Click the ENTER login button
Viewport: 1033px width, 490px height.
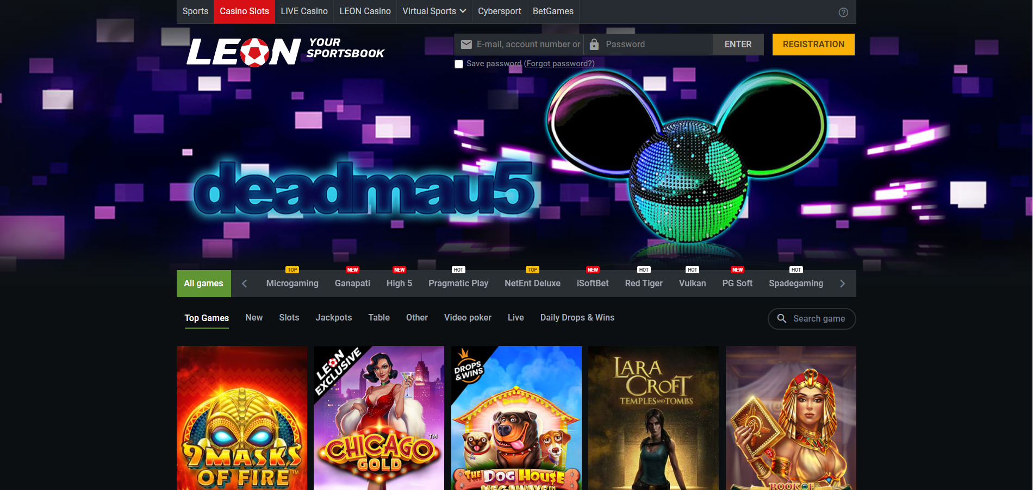click(738, 45)
